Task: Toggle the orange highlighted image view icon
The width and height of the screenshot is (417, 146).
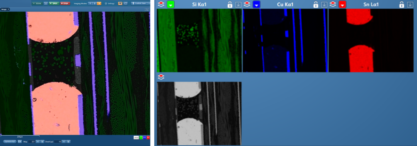Action: pos(120,3)
